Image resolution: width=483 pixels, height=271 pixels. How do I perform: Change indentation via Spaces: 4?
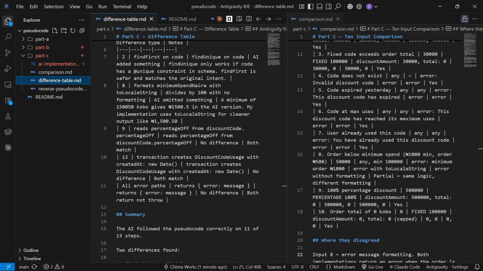pyautogui.click(x=277, y=267)
